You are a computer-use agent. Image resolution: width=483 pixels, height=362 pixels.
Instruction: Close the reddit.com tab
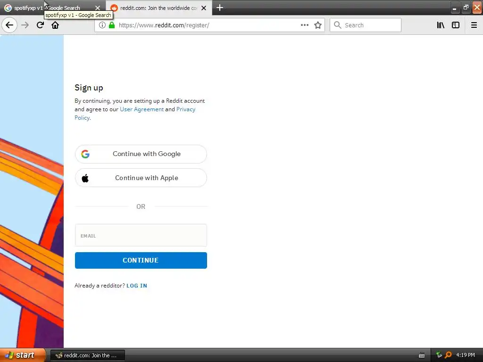point(204,8)
